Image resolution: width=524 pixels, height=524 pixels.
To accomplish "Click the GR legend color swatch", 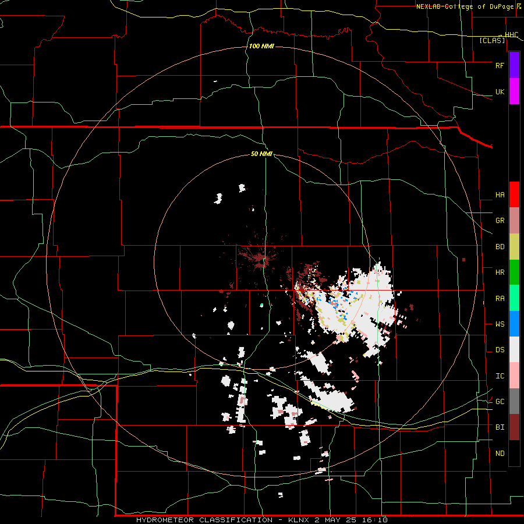I will click(x=514, y=221).
